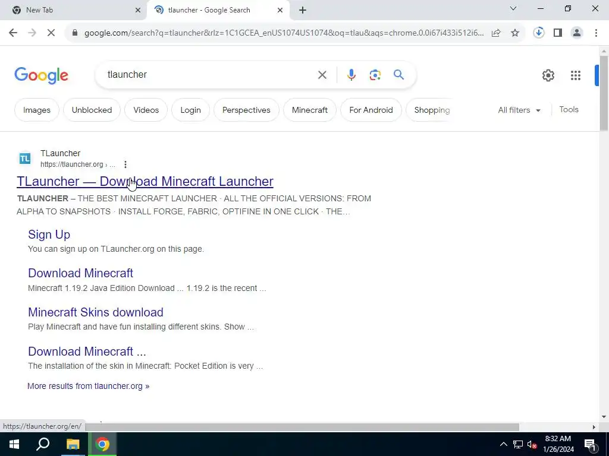Screen dimensions: 609x456
Task: Open the Sign Up sitelink
Action: 49,234
